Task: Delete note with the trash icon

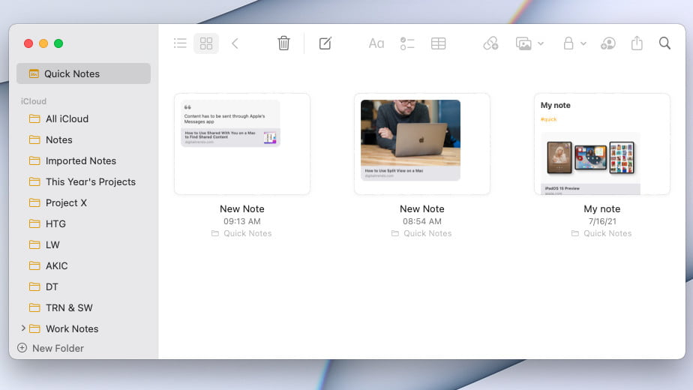Action: pos(283,43)
